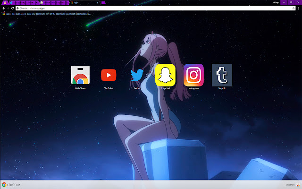The height and width of the screenshot is (189, 302).
Task: Select the Apps tab
Action: point(84,3)
